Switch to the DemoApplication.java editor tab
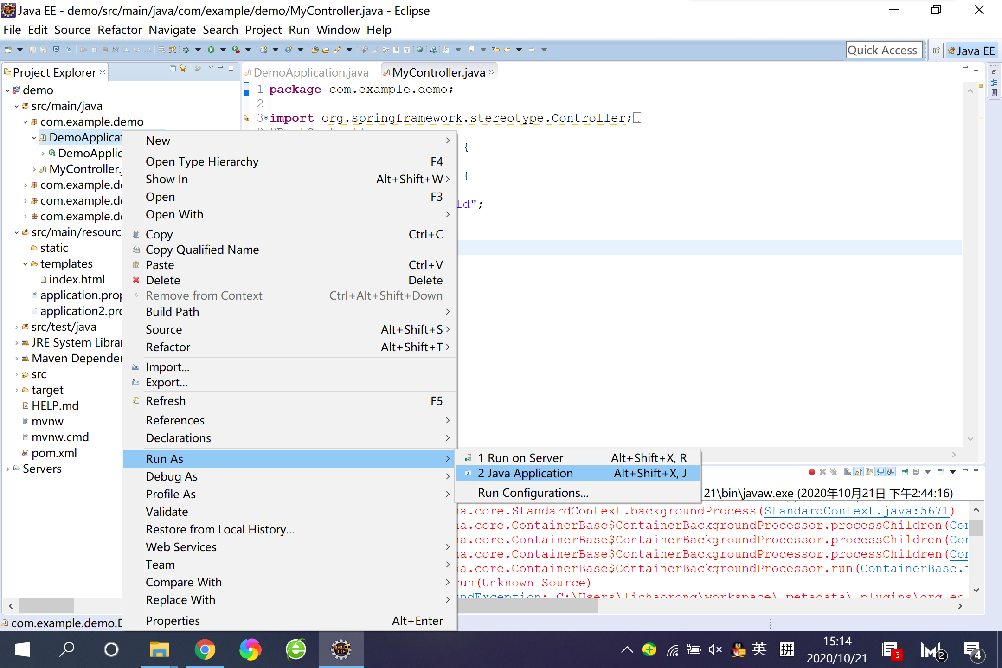Image resolution: width=1002 pixels, height=668 pixels. (x=310, y=72)
